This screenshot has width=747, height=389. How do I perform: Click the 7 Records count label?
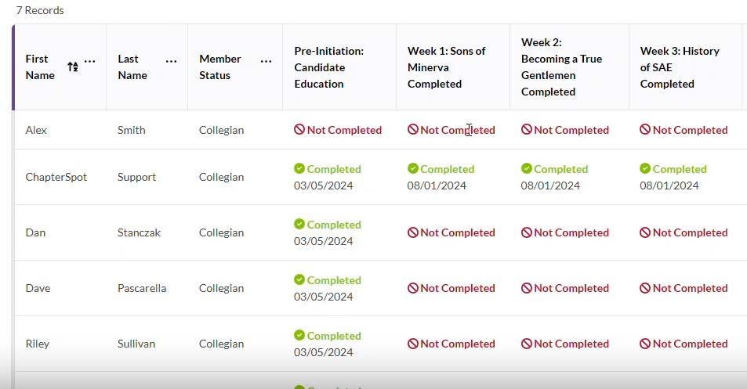[40, 10]
